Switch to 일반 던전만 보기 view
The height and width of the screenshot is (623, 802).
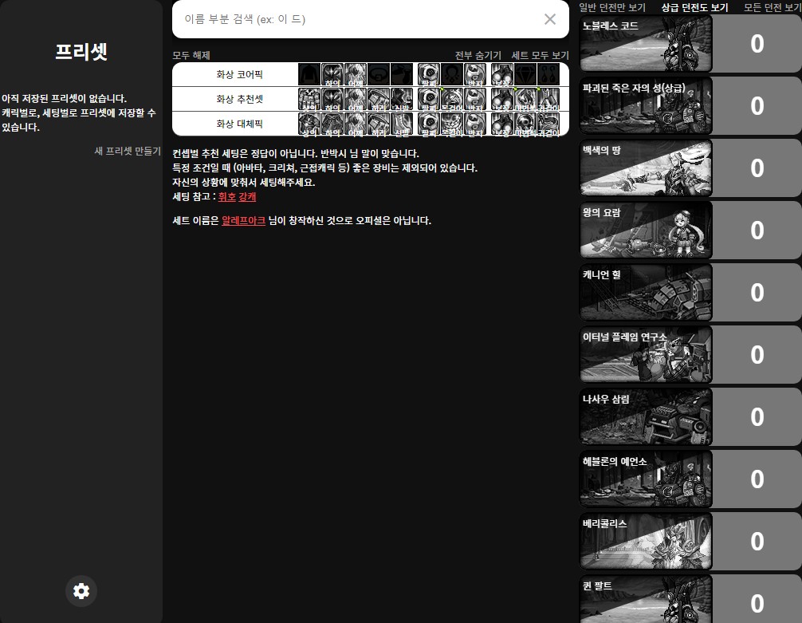(x=612, y=7)
